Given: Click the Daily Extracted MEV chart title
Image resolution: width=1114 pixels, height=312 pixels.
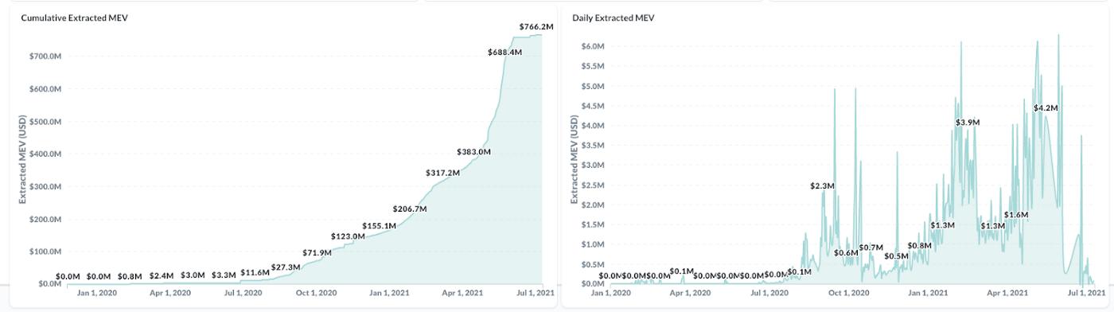Looking at the screenshot, I should (613, 18).
